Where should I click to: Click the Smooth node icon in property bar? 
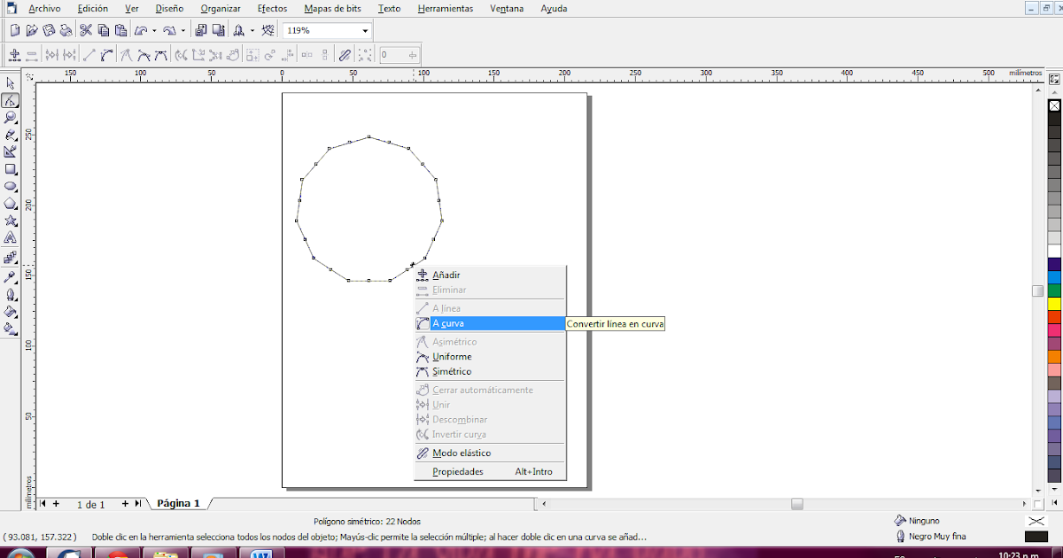coord(144,55)
